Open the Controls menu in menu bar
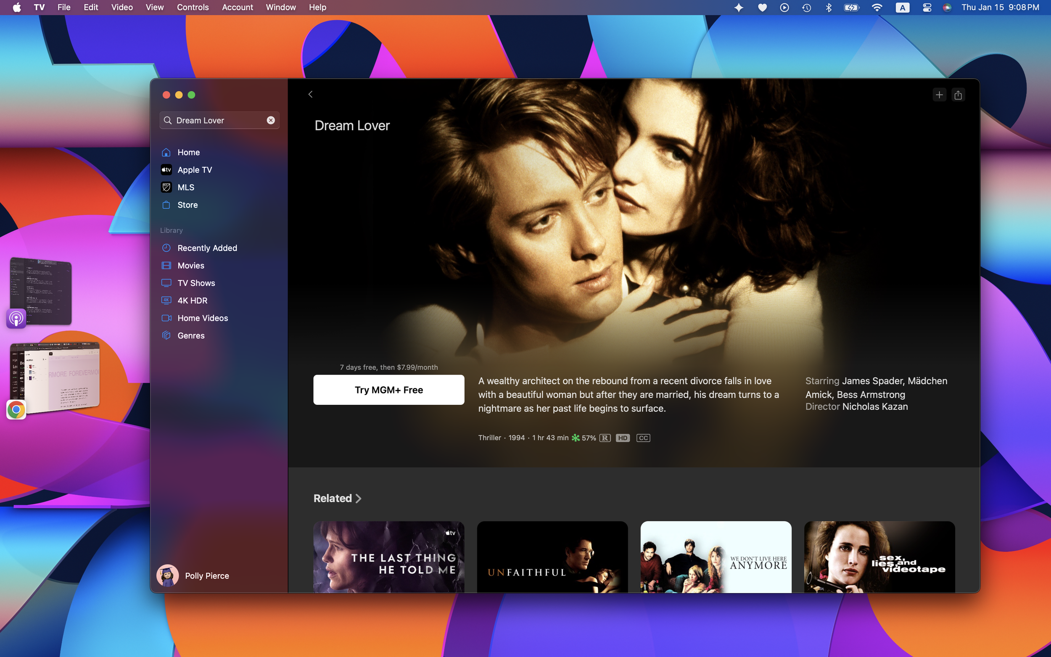This screenshot has width=1051, height=657. tap(193, 8)
